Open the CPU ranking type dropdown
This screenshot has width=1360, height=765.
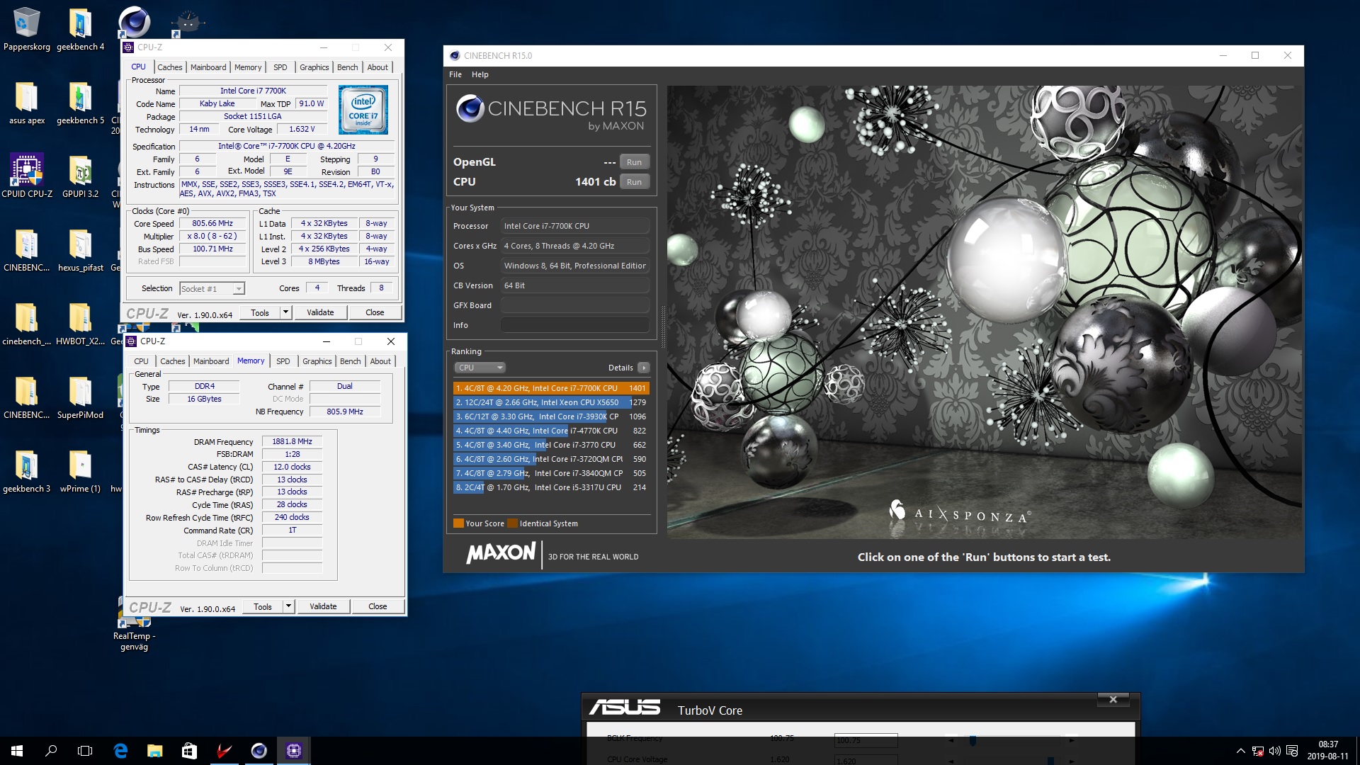click(x=480, y=368)
